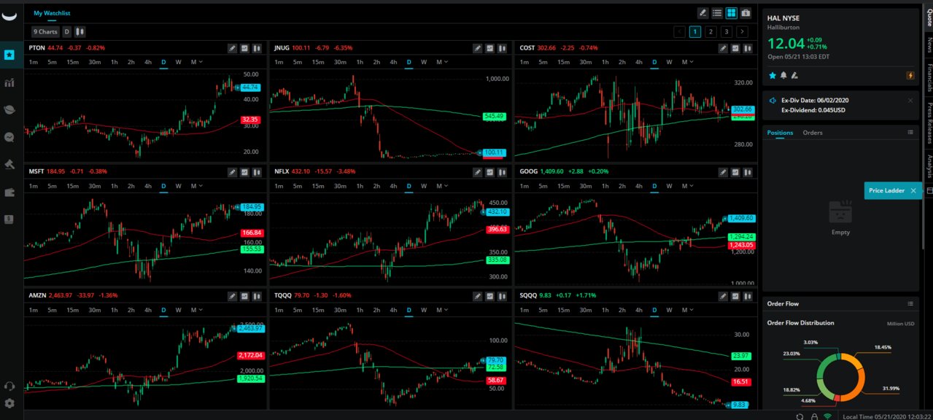Toggle the grid multi-chart layout
Screen dimensions: 933x420
point(731,13)
